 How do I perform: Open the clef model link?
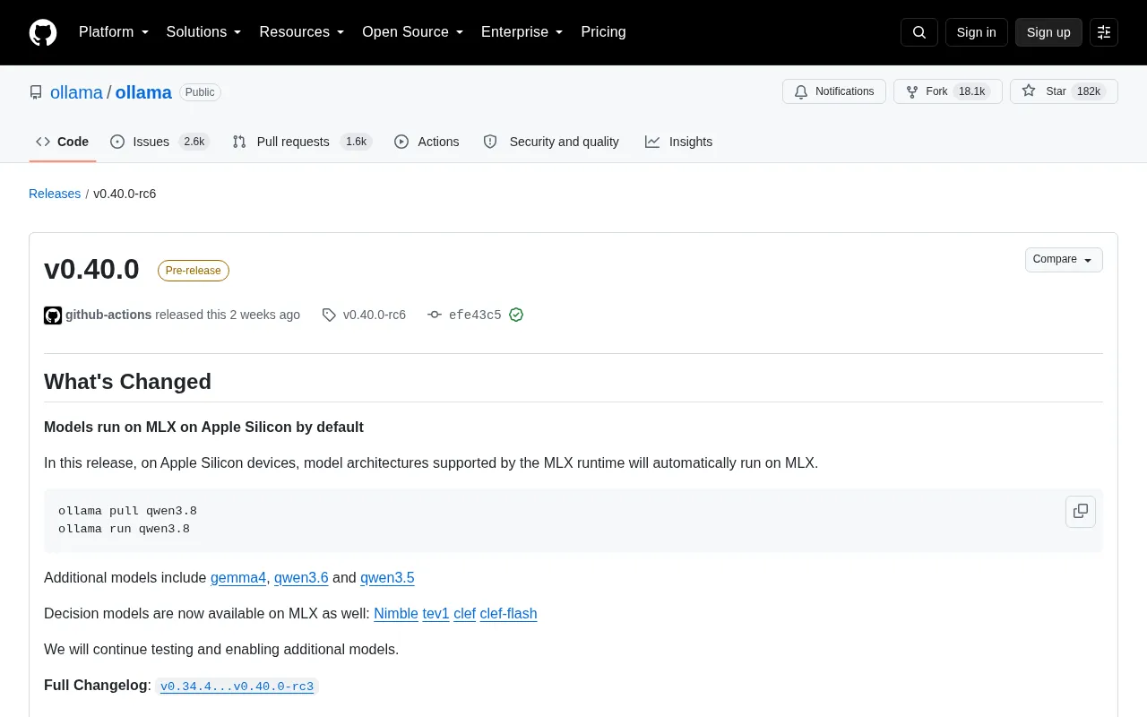coord(464,614)
